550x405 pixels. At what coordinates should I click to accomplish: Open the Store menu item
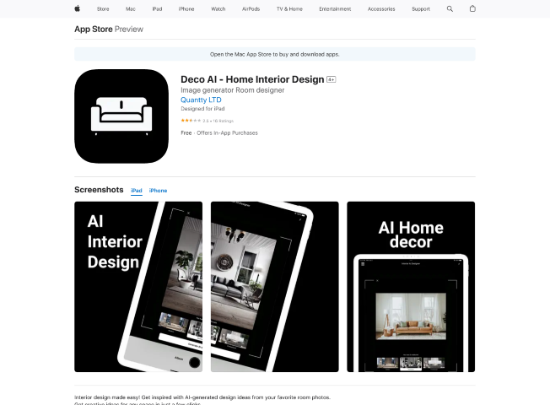[103, 9]
